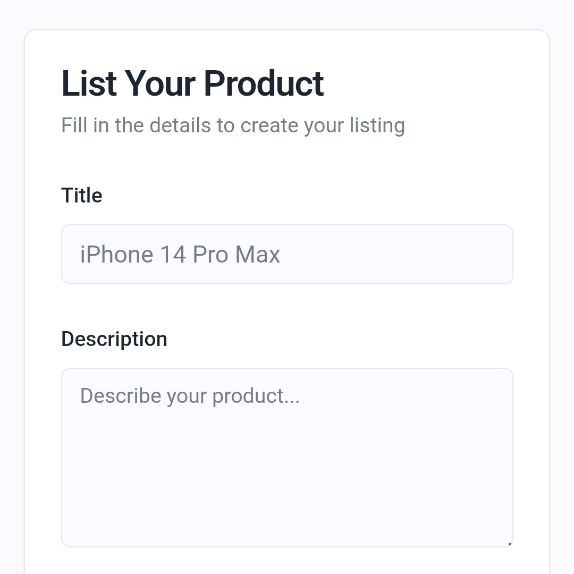Screen dimensions: 574x574
Task: Click the "Describe your product..." placeholder text
Action: (190, 396)
